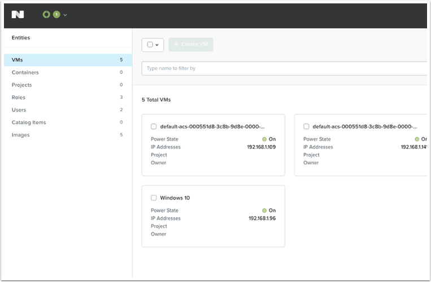This screenshot has width=431, height=282.
Task: Open Catalog Items in the sidebar
Action: point(29,122)
